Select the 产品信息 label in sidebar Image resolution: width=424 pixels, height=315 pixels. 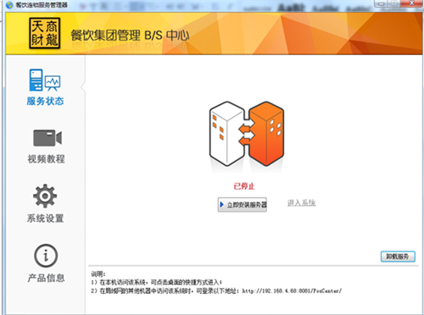coord(46,278)
